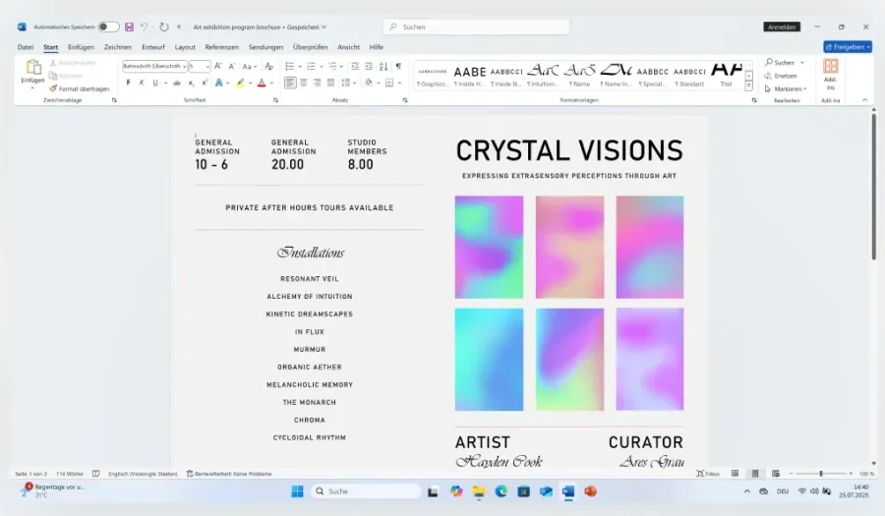The height and width of the screenshot is (516, 885).
Task: Open the font size combo box
Action: point(200,66)
